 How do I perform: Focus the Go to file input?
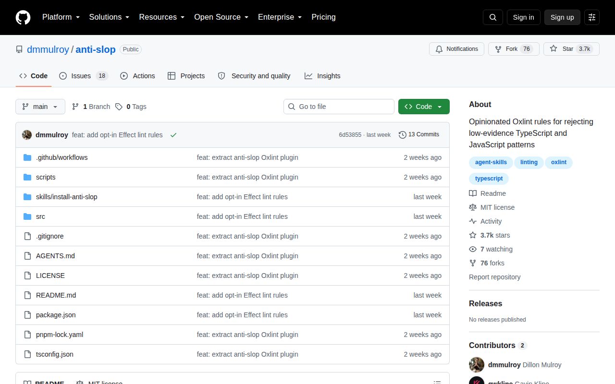coord(339,107)
